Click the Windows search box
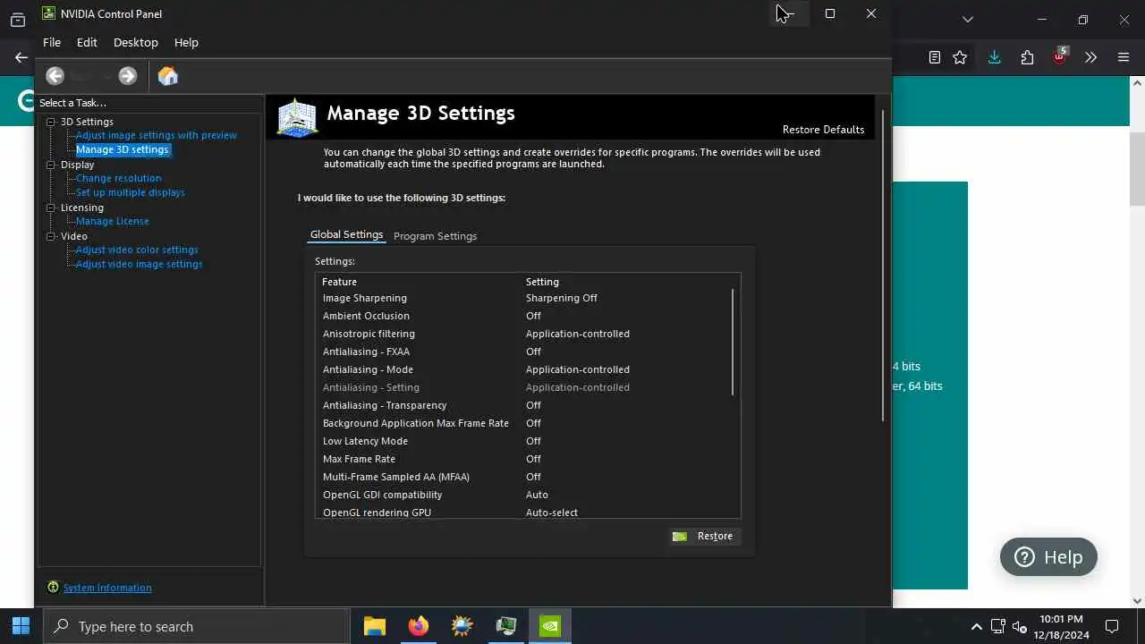Image resolution: width=1145 pixels, height=644 pixels. pyautogui.click(x=197, y=626)
